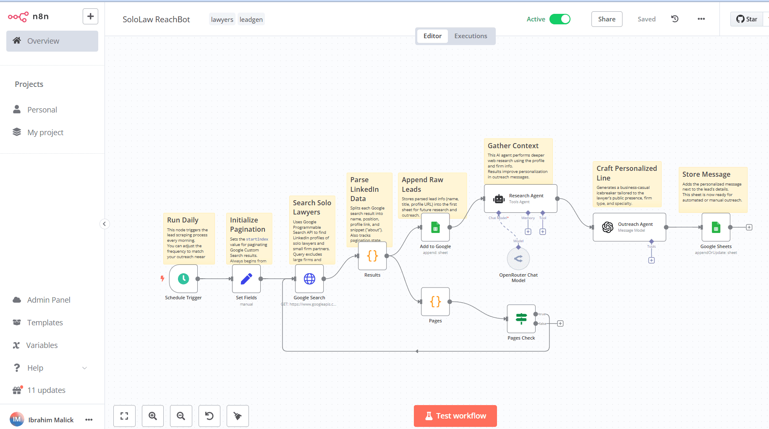This screenshot has height=429, width=769.
Task: Zoom in on the workflow canvas
Action: pyautogui.click(x=153, y=416)
